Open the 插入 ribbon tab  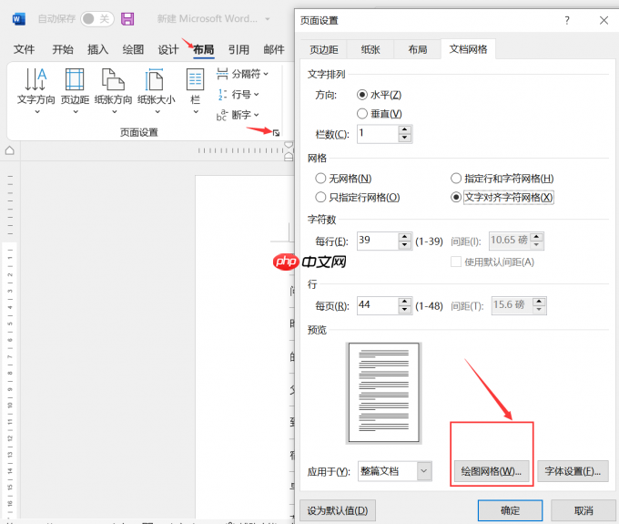pyautogui.click(x=98, y=49)
